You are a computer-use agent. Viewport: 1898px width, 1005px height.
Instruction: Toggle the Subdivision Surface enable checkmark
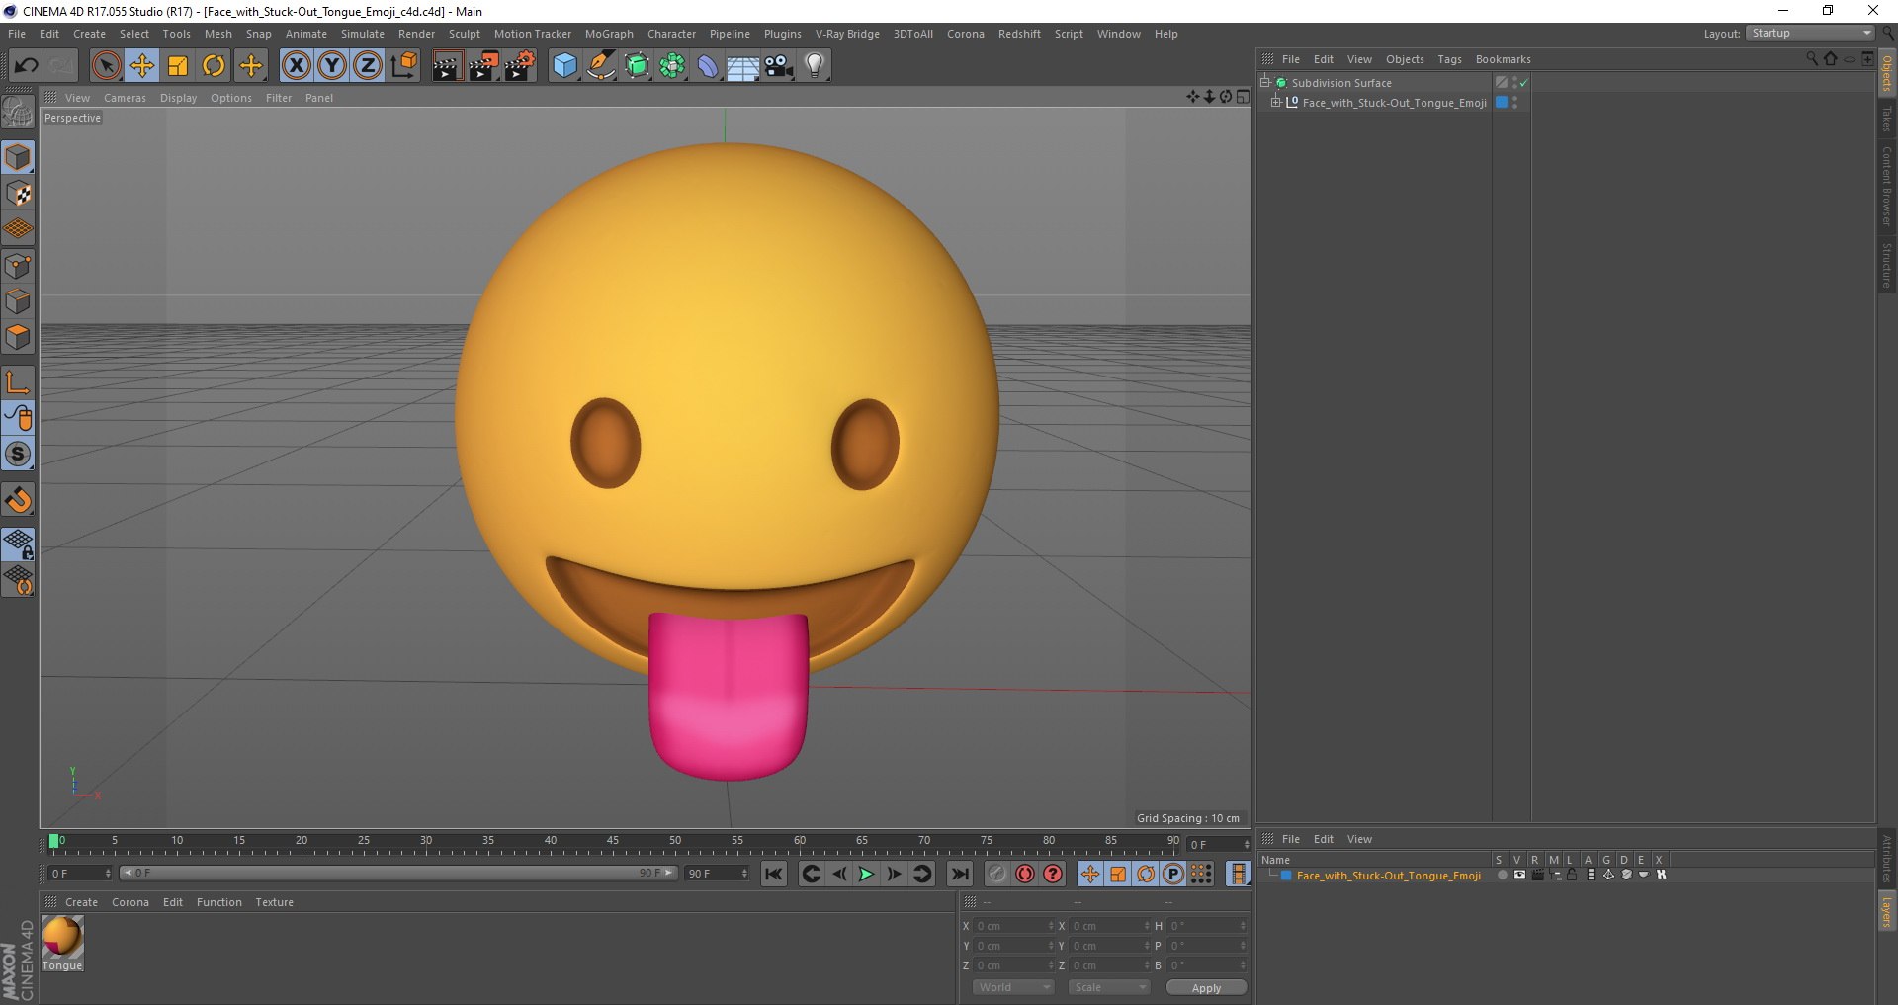[x=1523, y=83]
